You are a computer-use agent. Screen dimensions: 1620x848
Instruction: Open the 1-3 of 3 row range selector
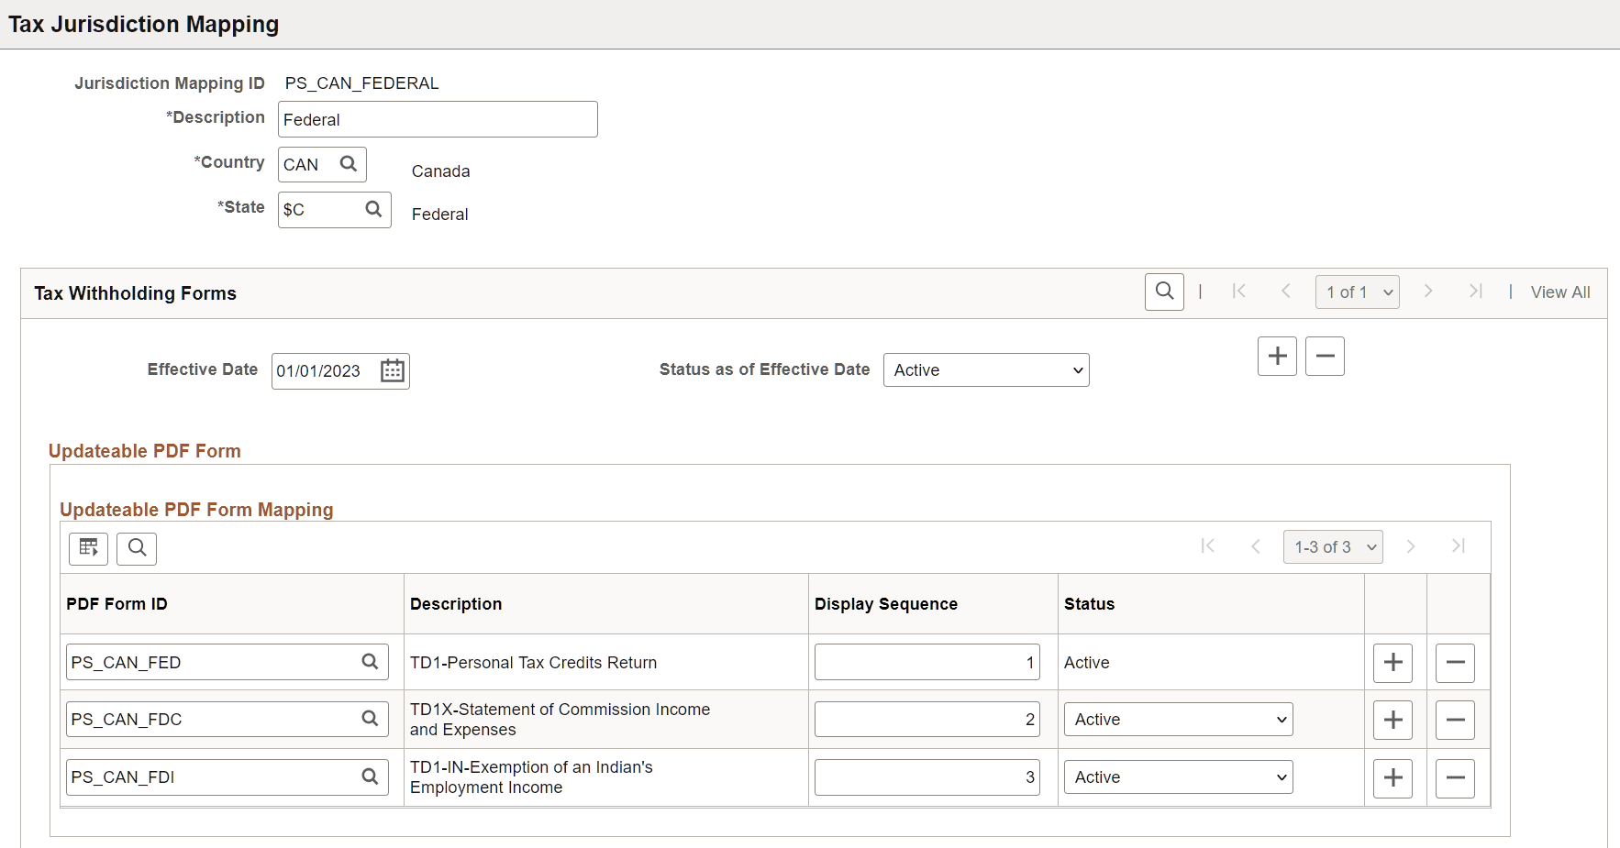point(1332,546)
